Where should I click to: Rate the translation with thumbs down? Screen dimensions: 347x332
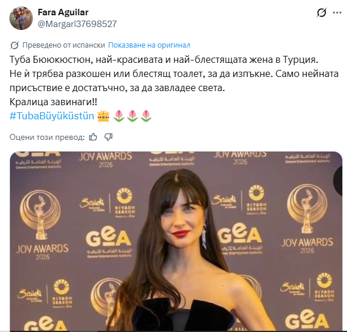tap(108, 137)
